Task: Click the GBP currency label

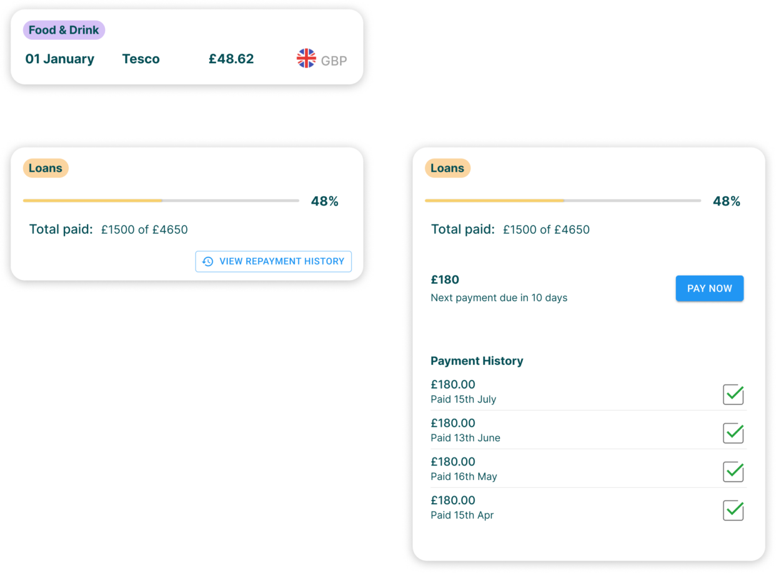Action: tap(334, 61)
